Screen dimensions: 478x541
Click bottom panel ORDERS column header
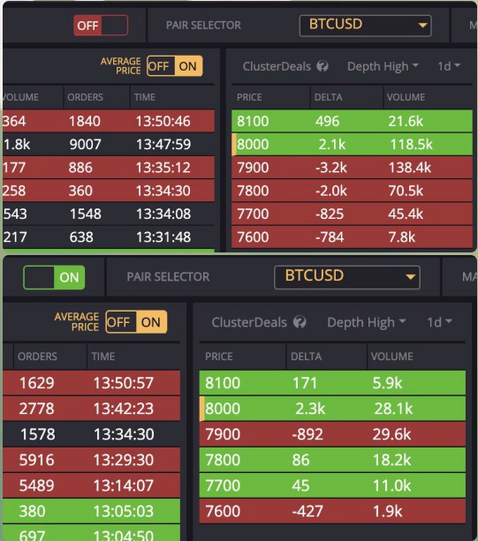37,356
